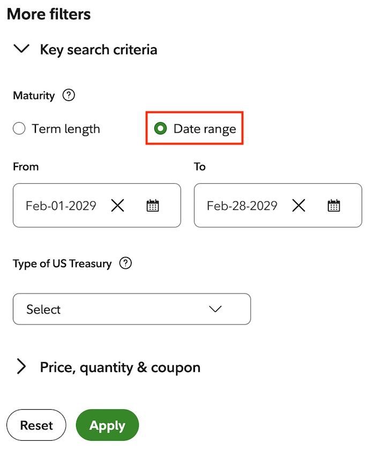Click the To date field Feb-28-2029
Image resolution: width=375 pixels, height=452 pixels.
tap(242, 206)
